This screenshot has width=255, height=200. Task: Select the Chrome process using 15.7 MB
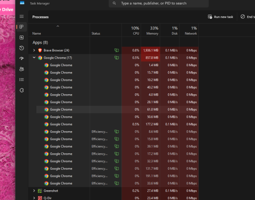click(x=117, y=72)
